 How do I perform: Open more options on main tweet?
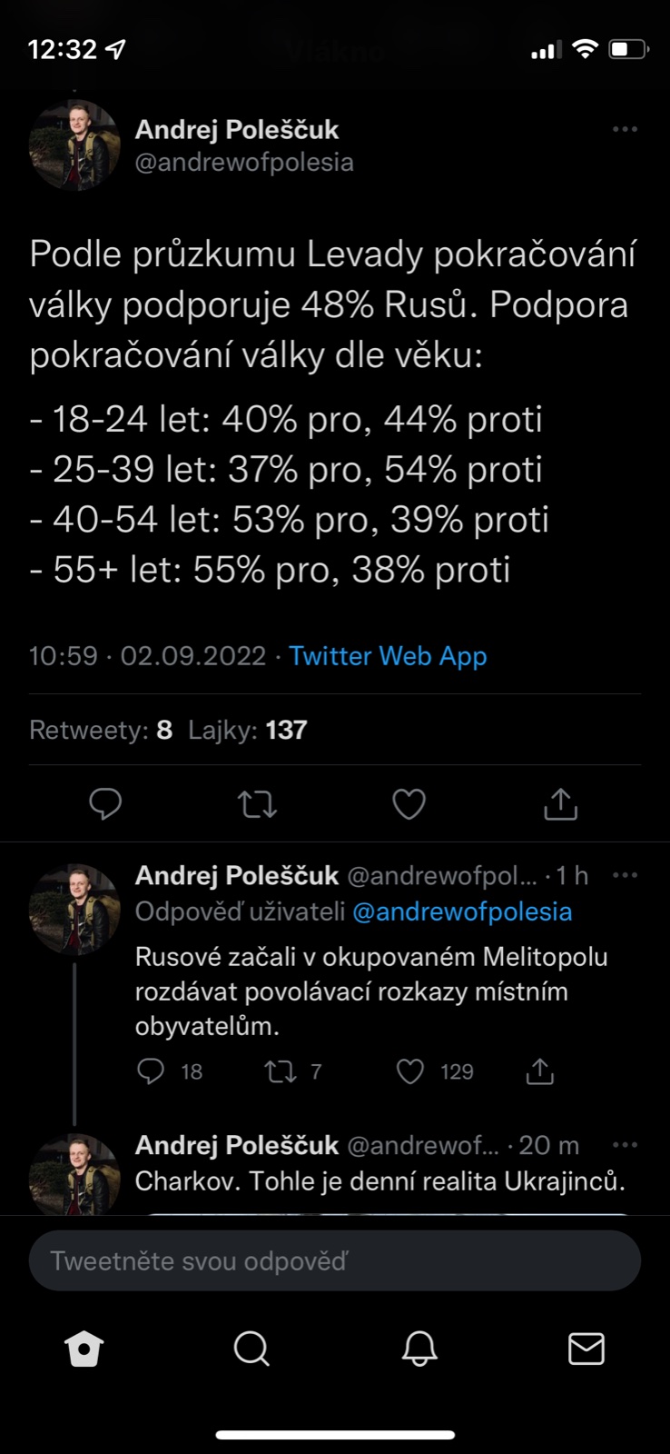pyautogui.click(x=625, y=130)
